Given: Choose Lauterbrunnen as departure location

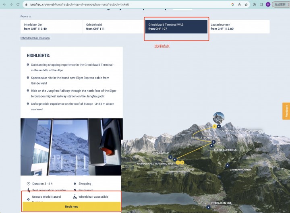Looking at the screenshot, I should point(238,27).
